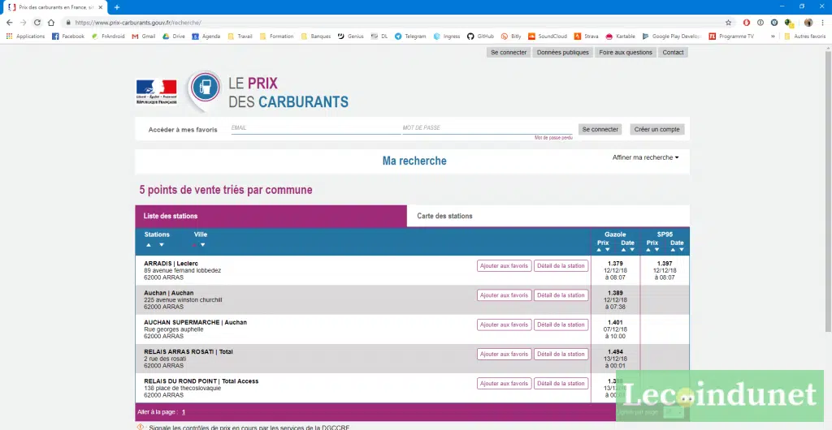This screenshot has height=430, width=832.
Task: Open the FrAndroid bookmark
Action: click(x=108, y=37)
